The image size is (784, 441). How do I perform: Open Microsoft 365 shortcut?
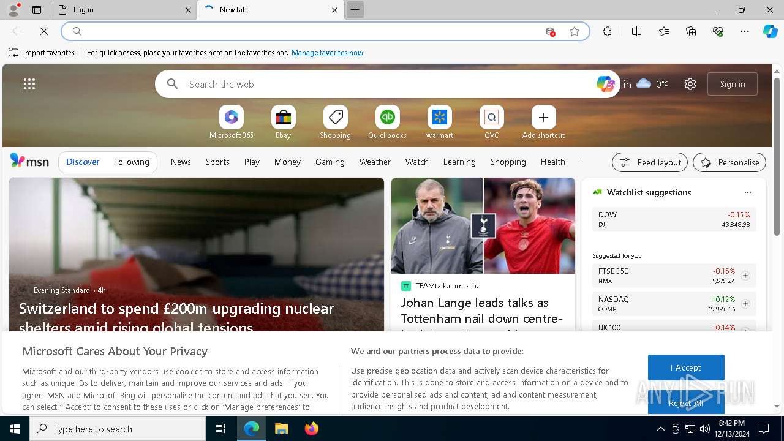[x=231, y=123]
